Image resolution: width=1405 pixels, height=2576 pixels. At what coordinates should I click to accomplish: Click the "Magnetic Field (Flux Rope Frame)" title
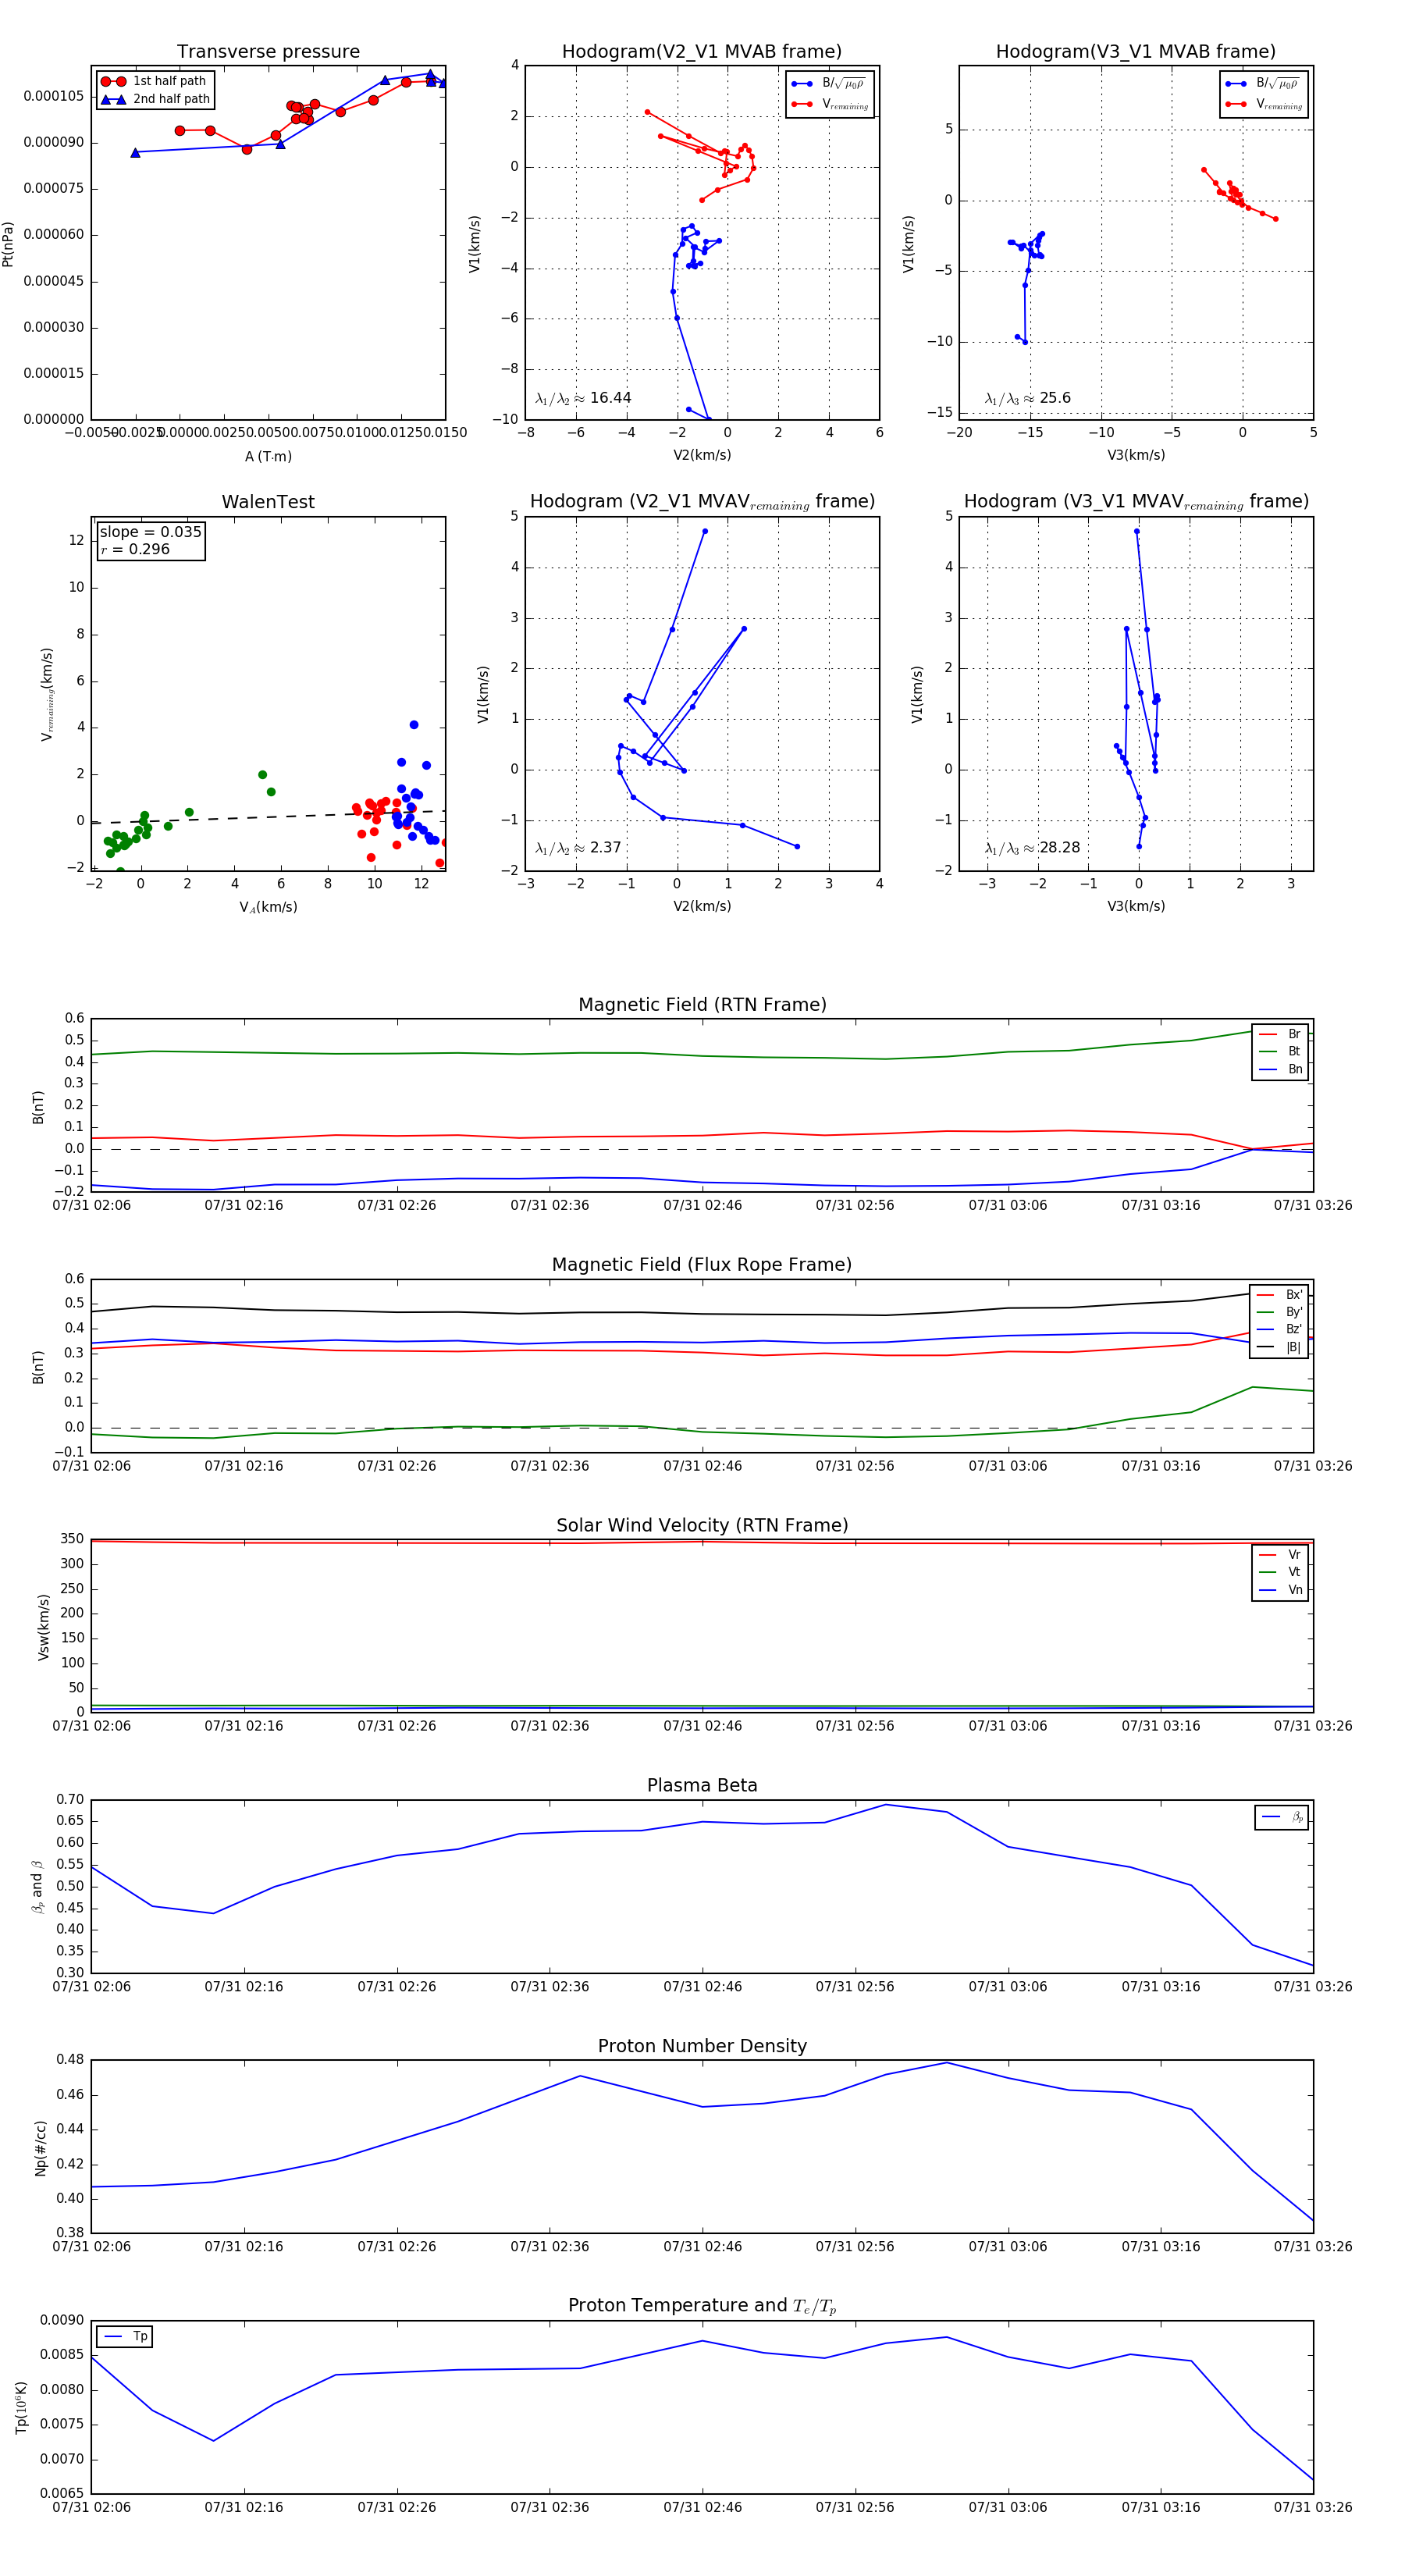[x=702, y=1265]
